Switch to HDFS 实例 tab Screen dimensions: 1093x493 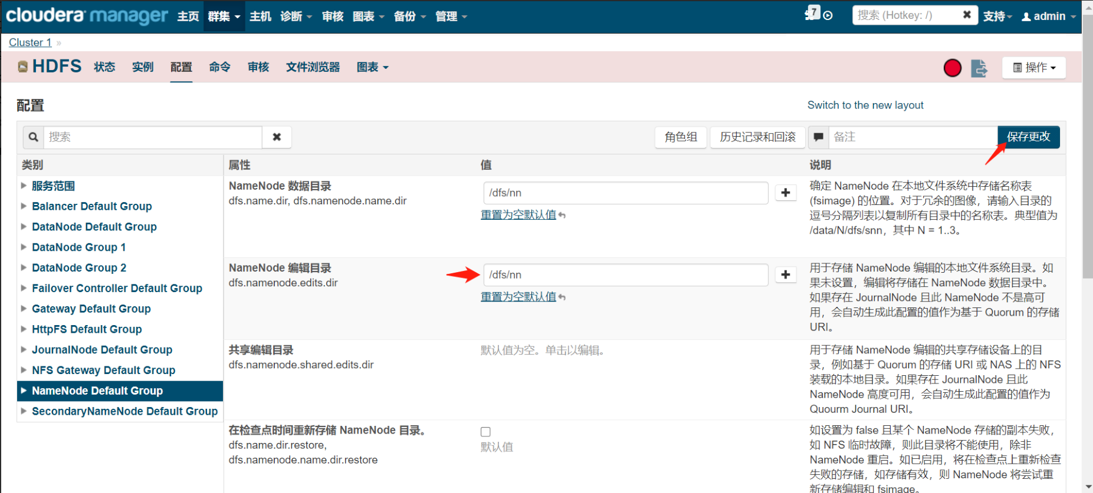pos(143,67)
